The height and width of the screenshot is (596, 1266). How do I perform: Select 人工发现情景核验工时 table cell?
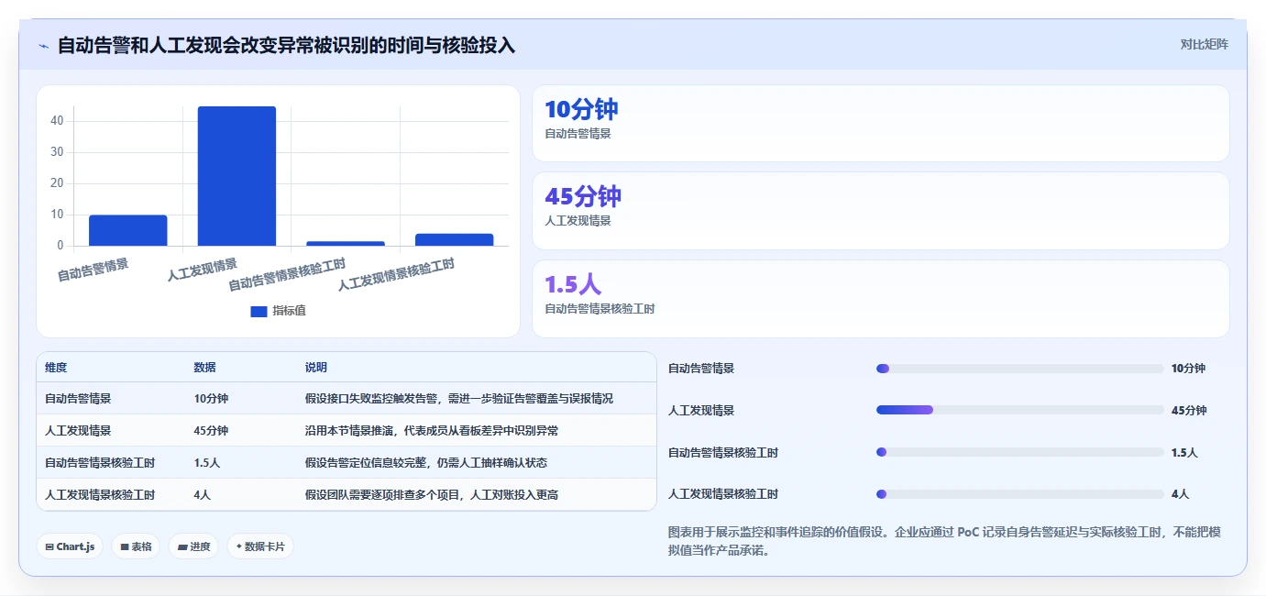(x=100, y=494)
